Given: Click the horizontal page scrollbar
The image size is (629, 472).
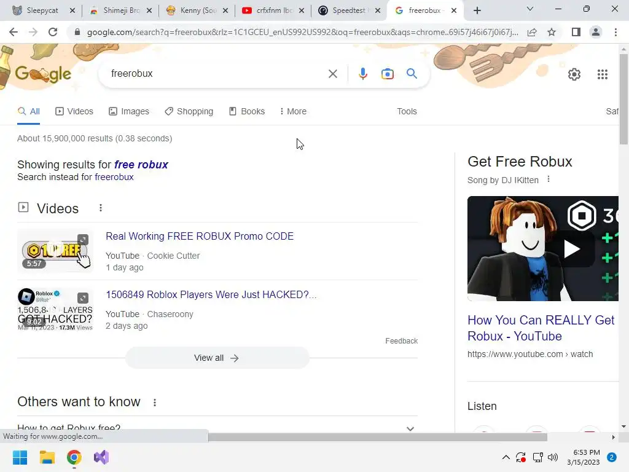Looking at the screenshot, I should click(x=378, y=437).
